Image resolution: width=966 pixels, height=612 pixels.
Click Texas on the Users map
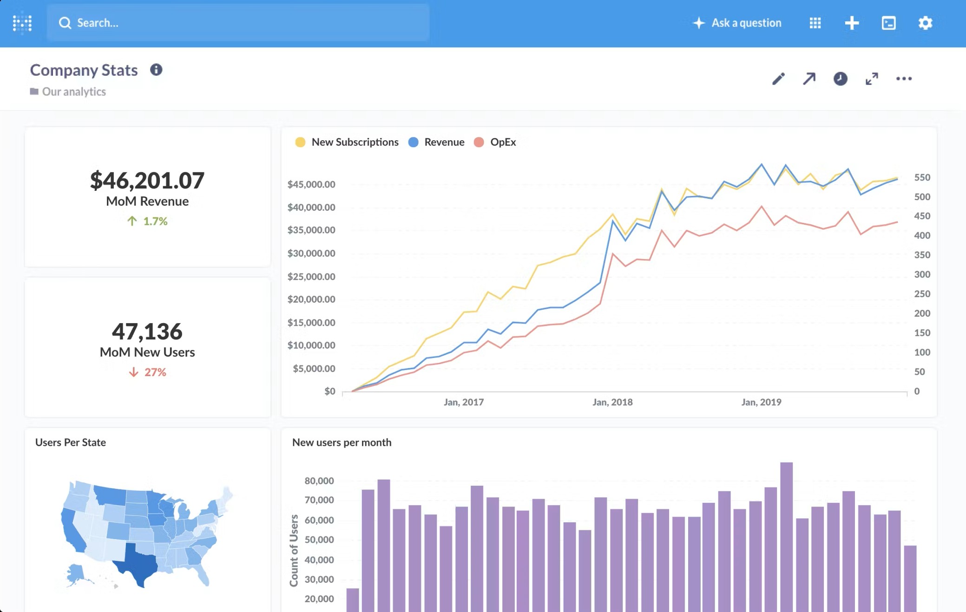[138, 563]
